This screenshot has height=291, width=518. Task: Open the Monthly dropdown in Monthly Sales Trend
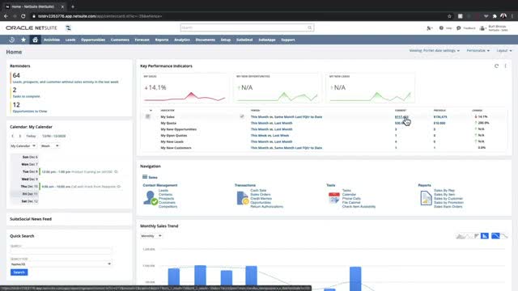point(151,236)
